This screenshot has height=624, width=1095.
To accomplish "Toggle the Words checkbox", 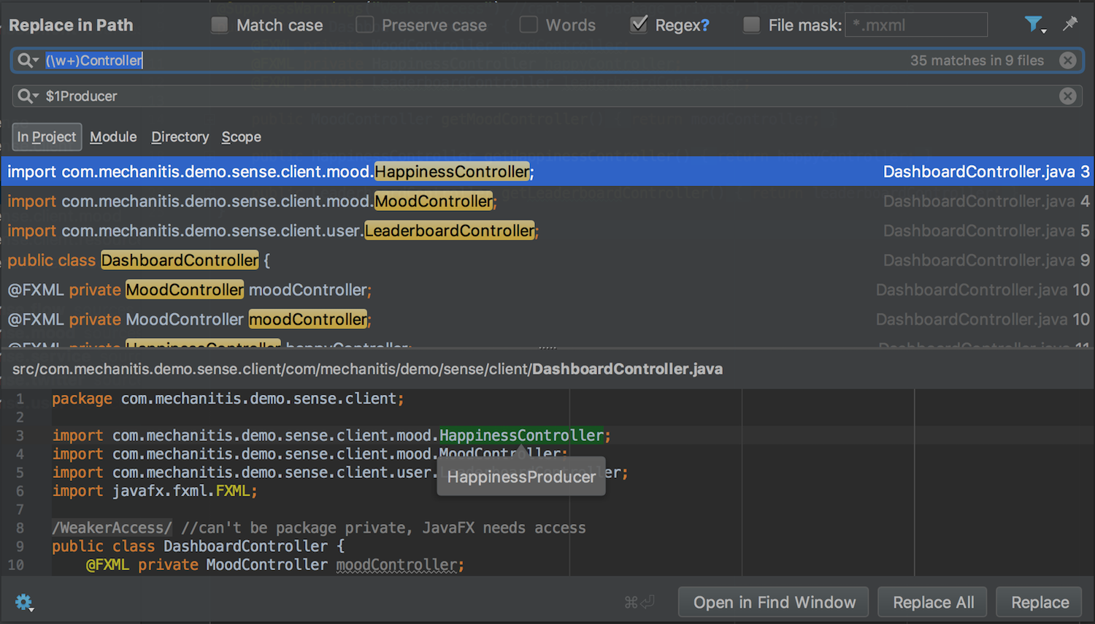I will tap(529, 25).
